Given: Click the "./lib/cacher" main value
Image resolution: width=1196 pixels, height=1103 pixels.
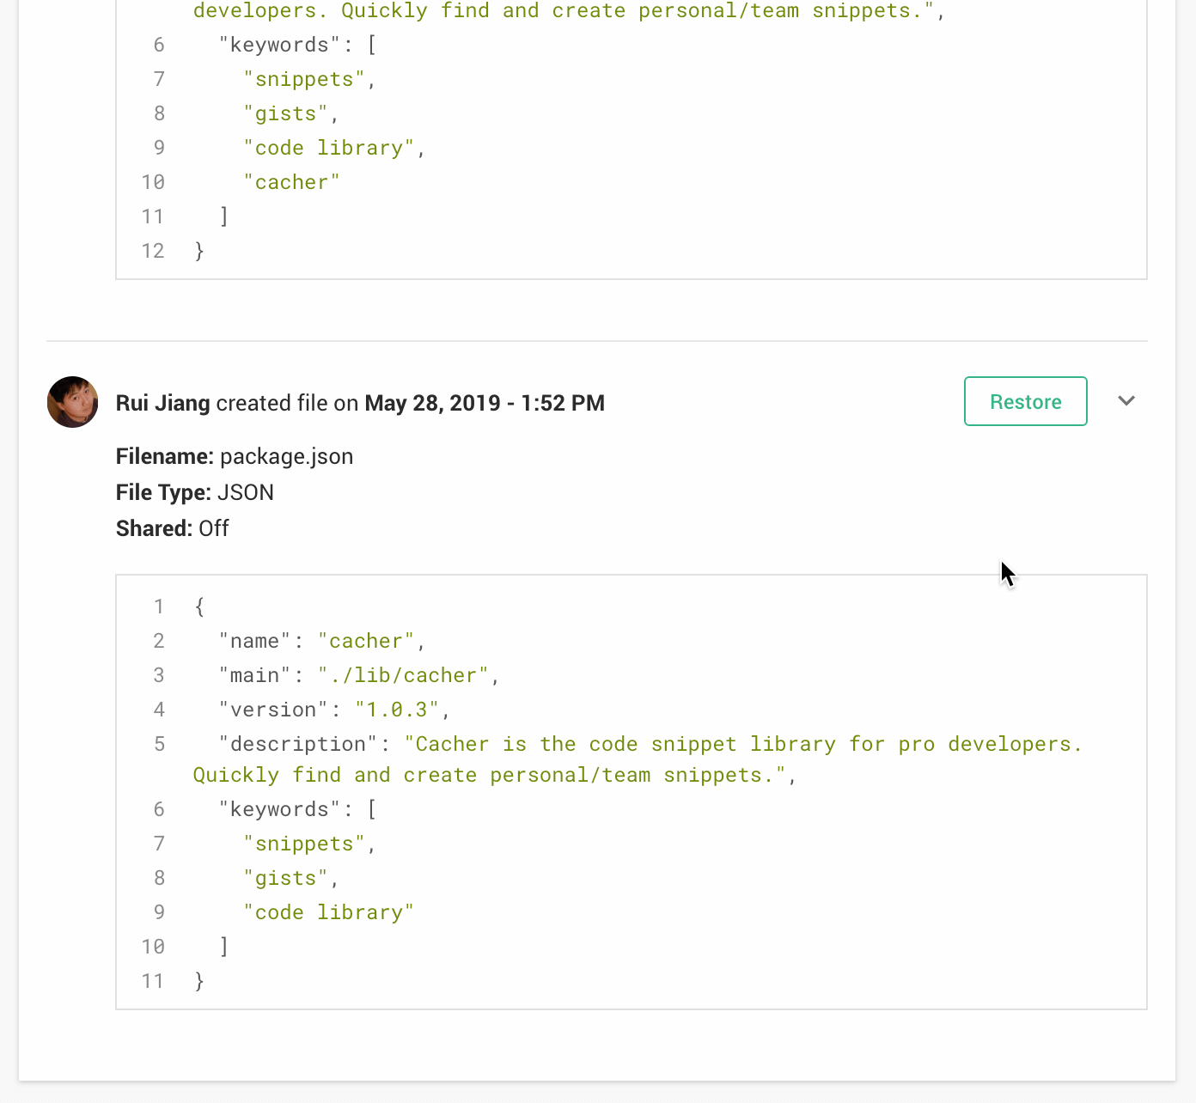Looking at the screenshot, I should (404, 675).
